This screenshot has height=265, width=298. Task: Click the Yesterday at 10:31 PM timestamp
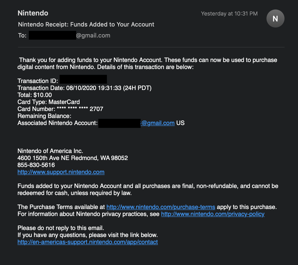pyautogui.click(x=229, y=14)
